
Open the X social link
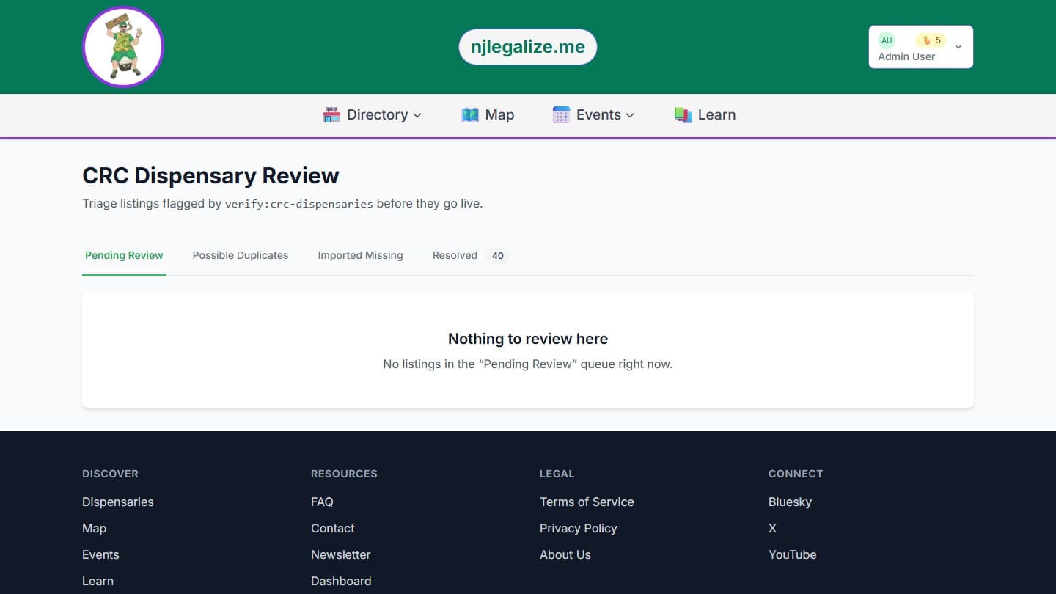[x=772, y=528]
